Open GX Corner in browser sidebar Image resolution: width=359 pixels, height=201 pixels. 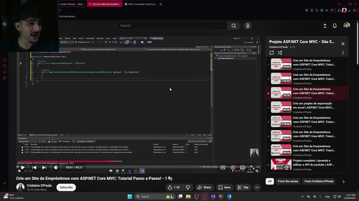(x=4, y=183)
